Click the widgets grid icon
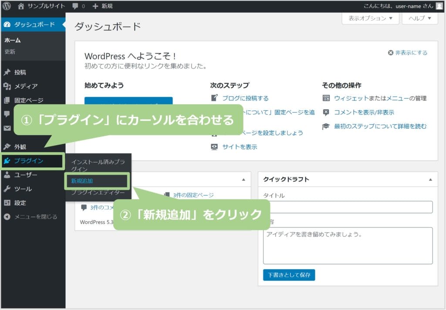This screenshot has width=446, height=310. tap(326, 98)
